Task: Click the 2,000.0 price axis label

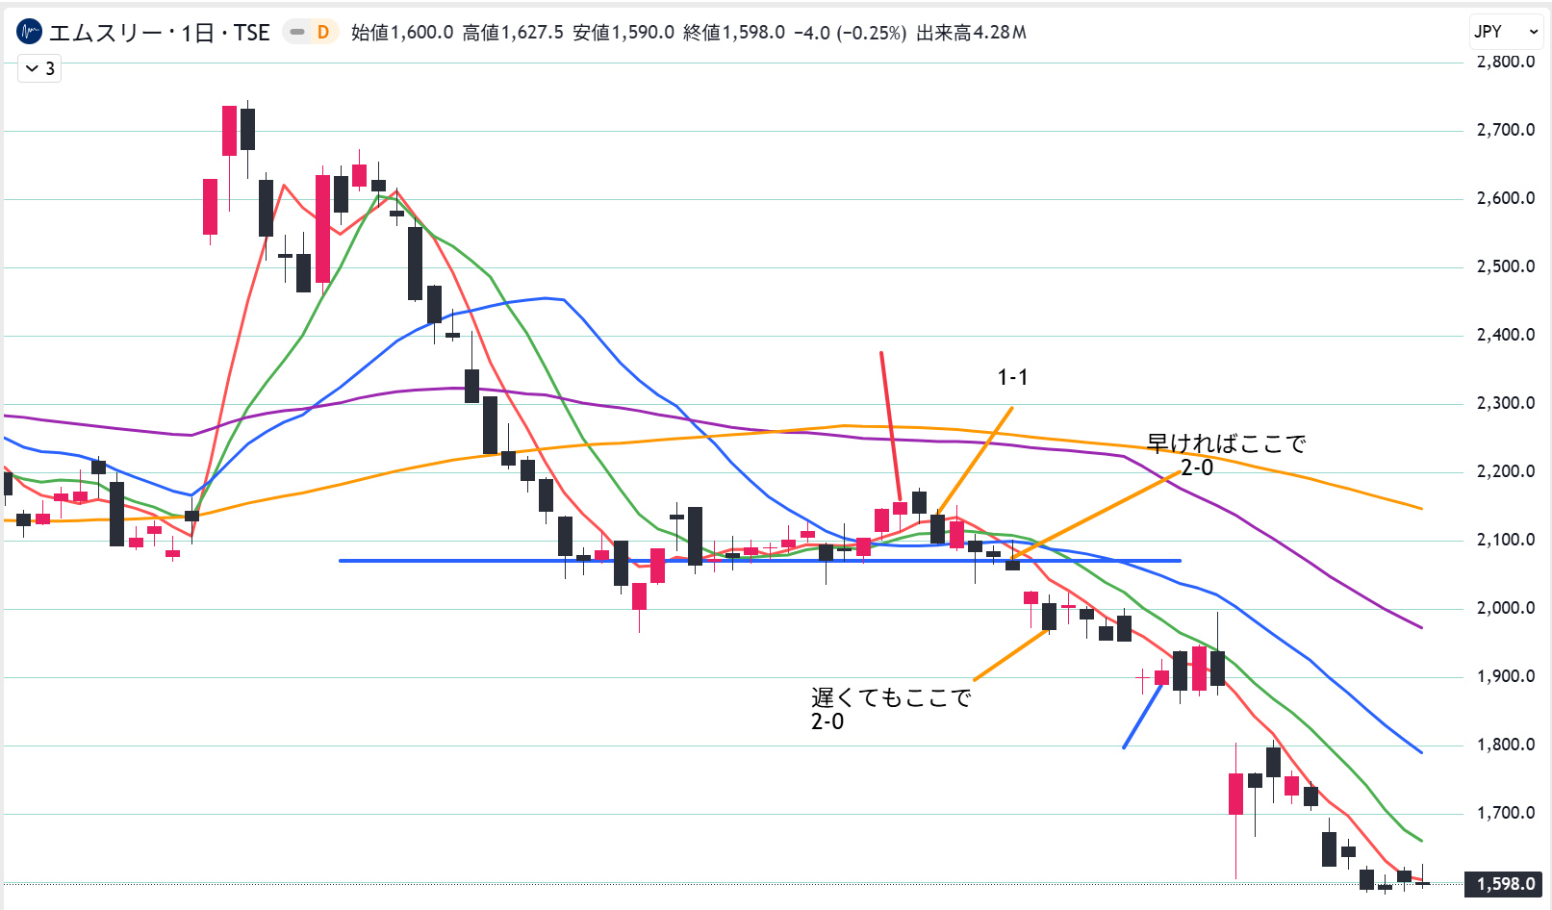Action: pos(1505,608)
